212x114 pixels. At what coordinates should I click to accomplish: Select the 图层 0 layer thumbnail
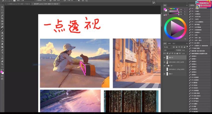click(167, 74)
